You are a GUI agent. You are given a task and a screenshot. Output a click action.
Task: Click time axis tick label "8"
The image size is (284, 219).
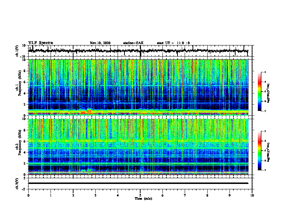(207, 195)
